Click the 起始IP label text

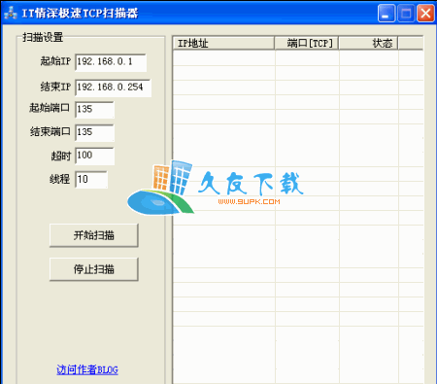[55, 61]
